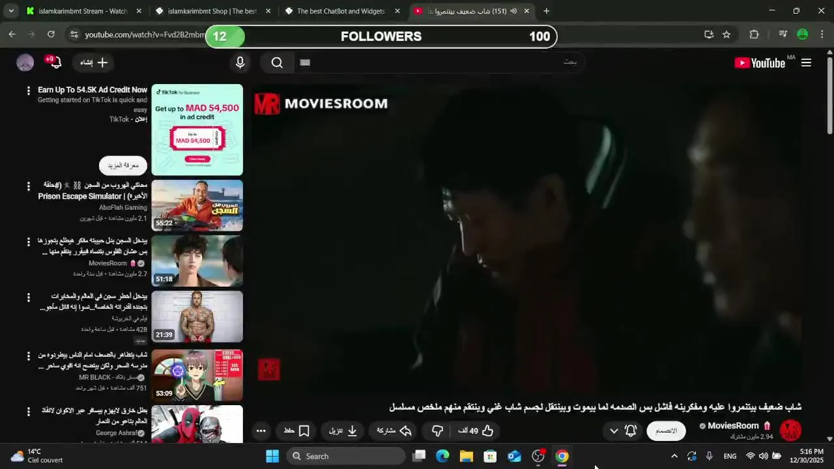Viewport: 834px width, 469px height.
Task: Open the 21:39 prison video thumbnail
Action: pyautogui.click(x=197, y=317)
